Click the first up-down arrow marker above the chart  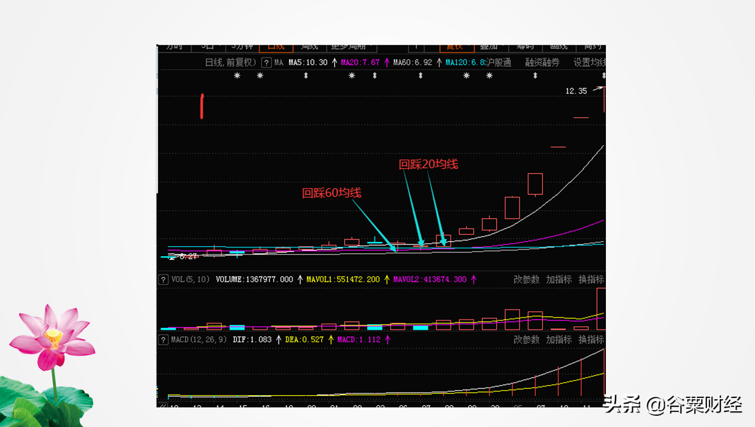pos(305,76)
